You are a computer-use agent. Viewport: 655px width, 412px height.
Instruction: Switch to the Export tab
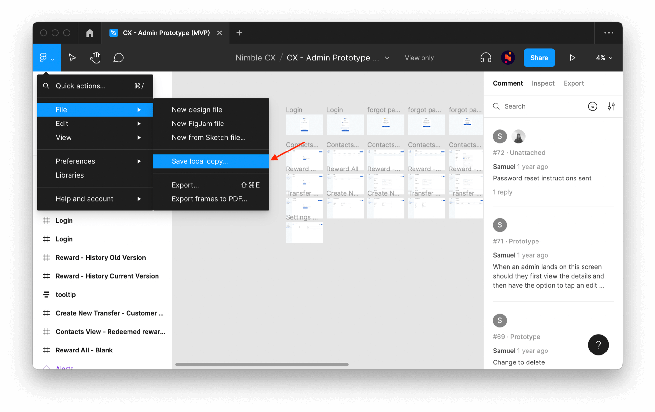tap(574, 83)
